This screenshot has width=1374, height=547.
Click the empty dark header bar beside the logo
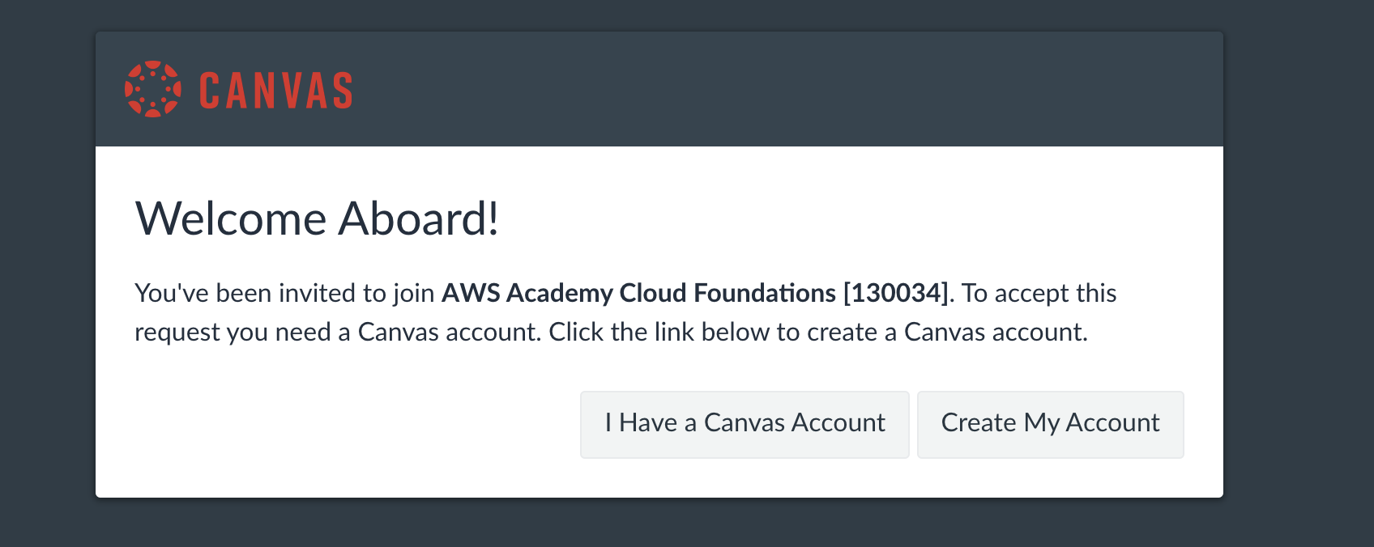[x=770, y=89]
